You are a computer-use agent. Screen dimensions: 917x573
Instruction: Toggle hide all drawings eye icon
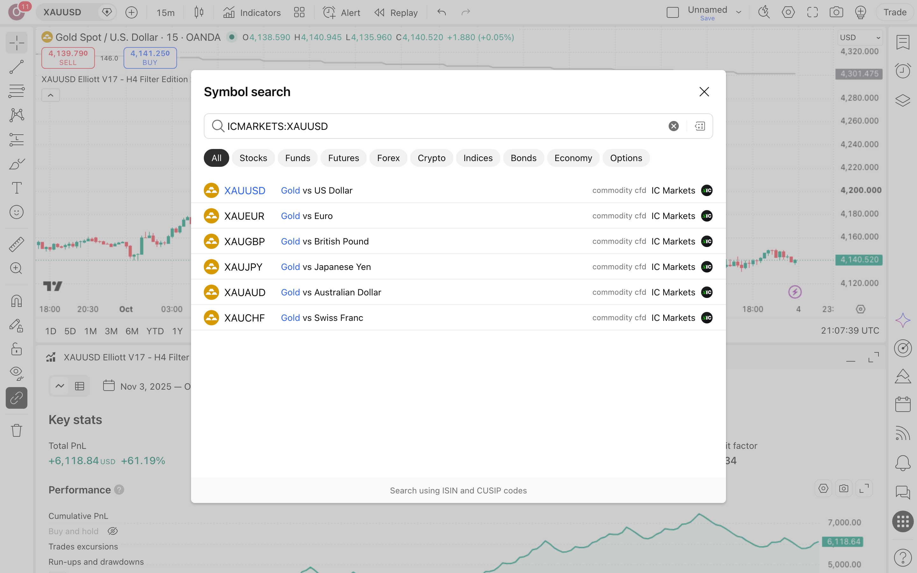[16, 373]
